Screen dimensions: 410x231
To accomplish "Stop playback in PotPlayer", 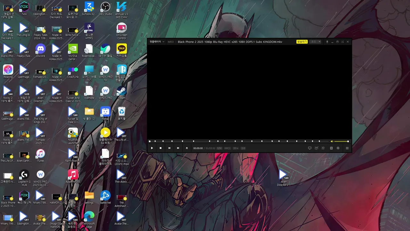I will [160, 148].
